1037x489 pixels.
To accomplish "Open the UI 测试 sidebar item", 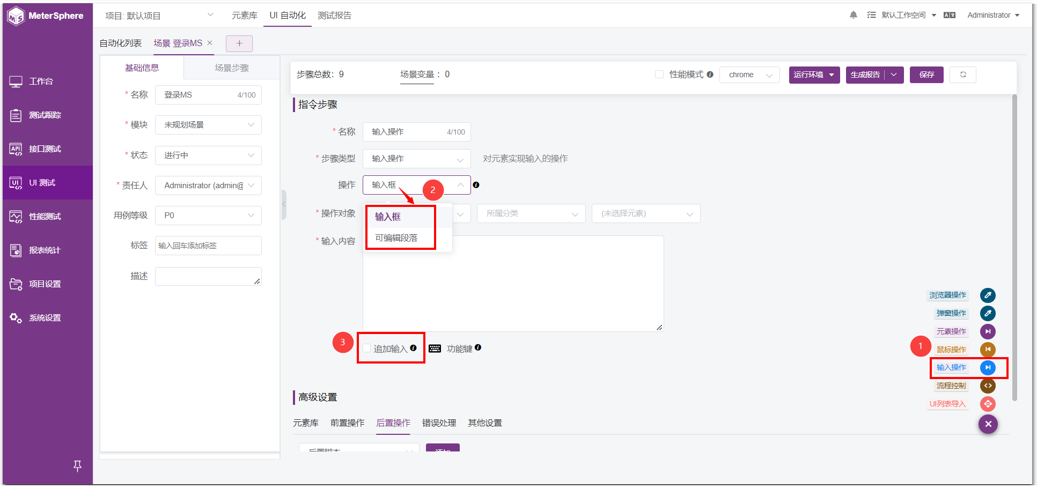I will [x=48, y=183].
